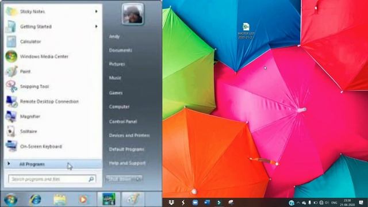This screenshot has height=207, width=368.
Task: Open Default Programs
Action: [126, 149]
